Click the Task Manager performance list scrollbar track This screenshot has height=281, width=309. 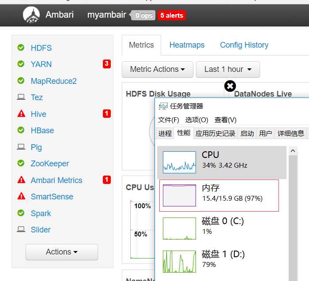293,218
